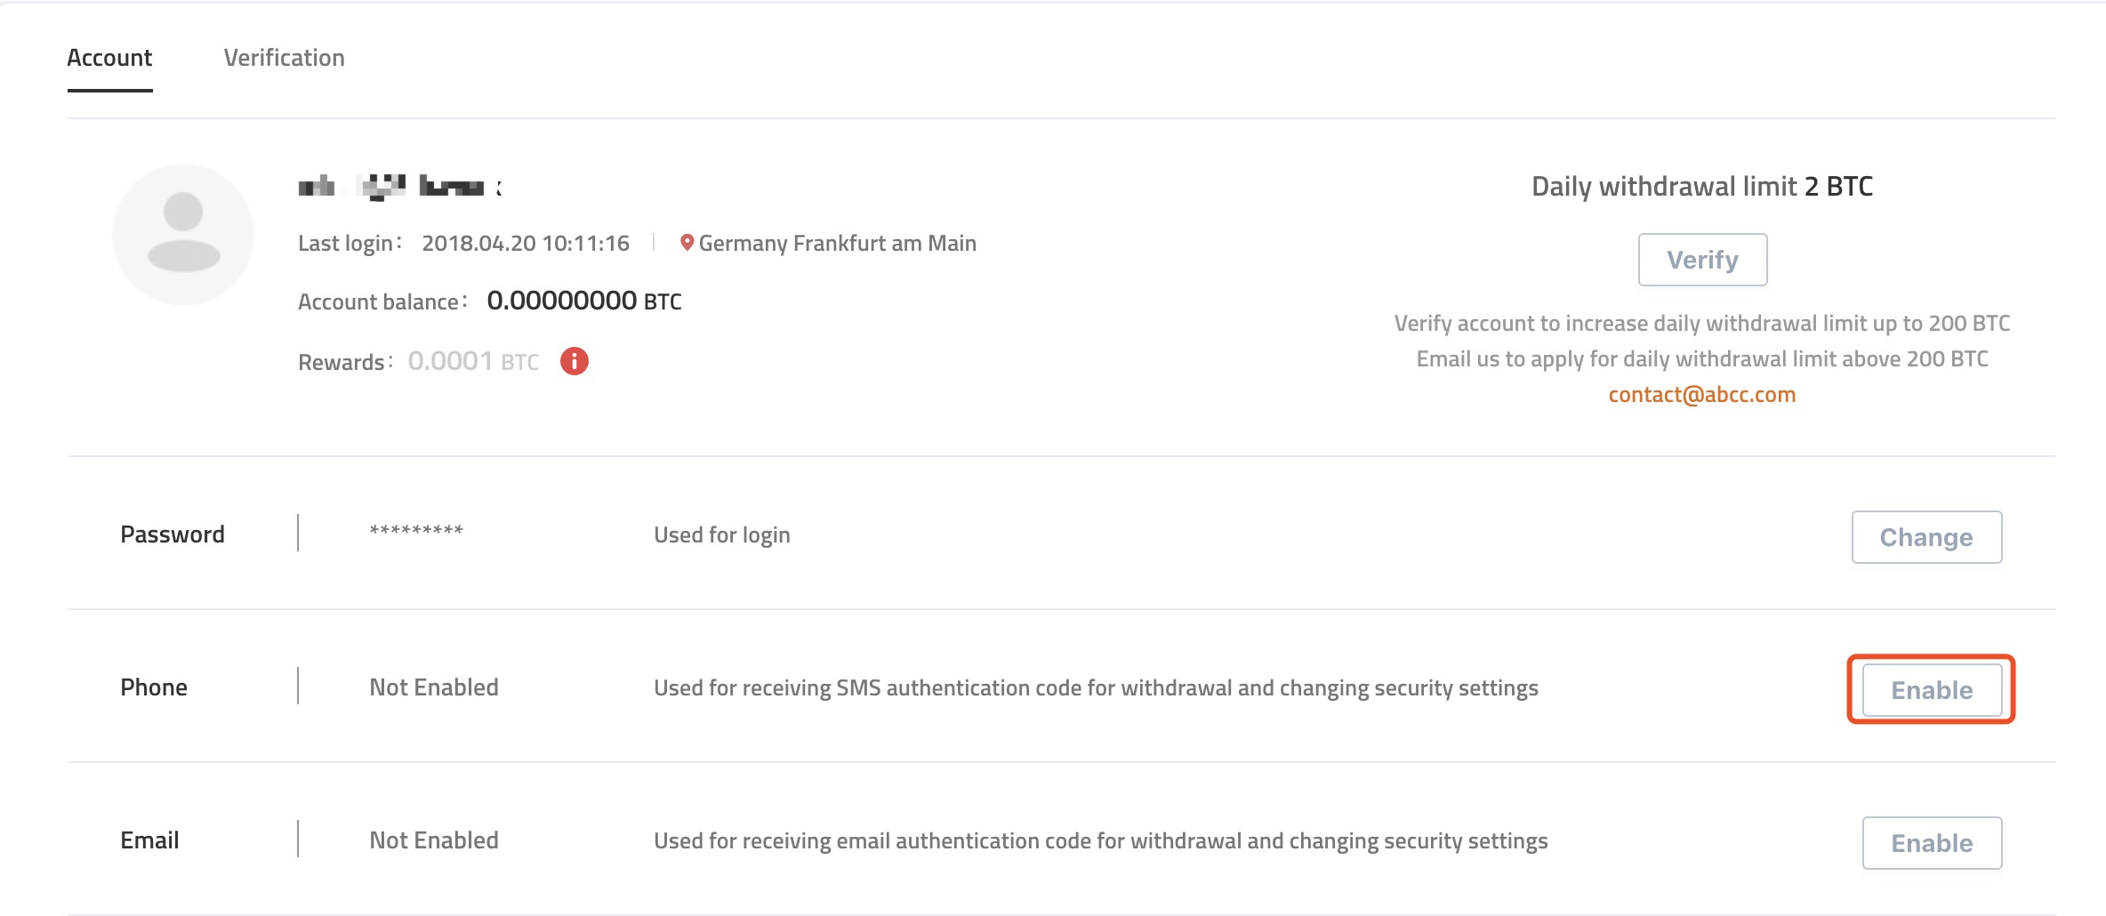Click the Germany Frankfurt am Main location
Screen dimensions: 2106x916
coord(837,243)
